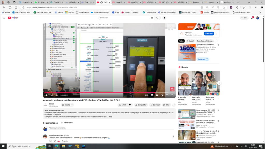Screen dimensions: 265x149
Task: Toggle subtitles in the video player
Action: [x=152, y=95]
